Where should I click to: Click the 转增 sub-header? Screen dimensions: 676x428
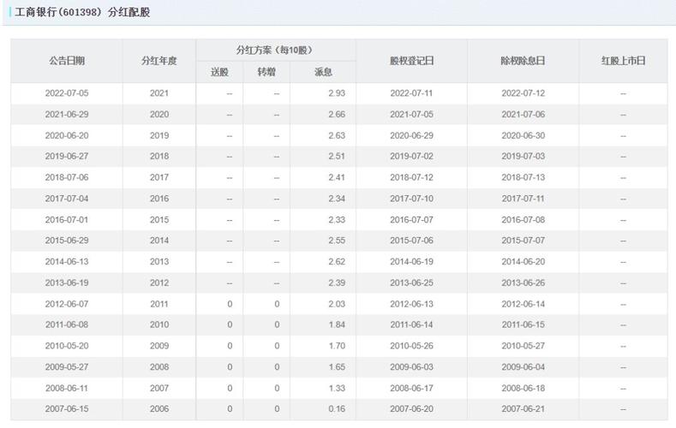click(x=266, y=72)
